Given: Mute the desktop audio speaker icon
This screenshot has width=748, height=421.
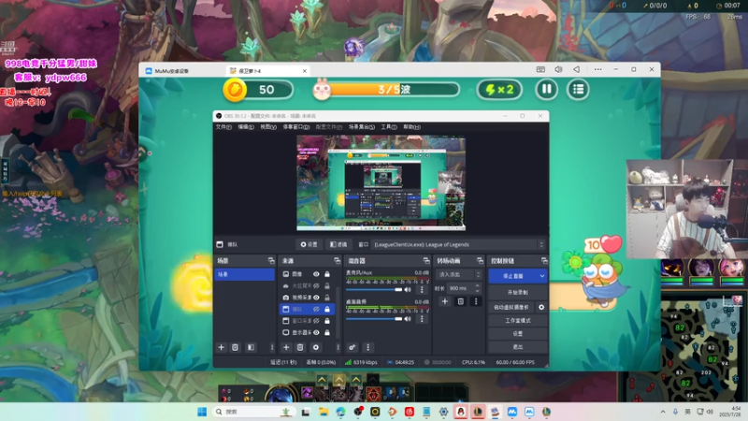Looking at the screenshot, I should [x=408, y=319].
